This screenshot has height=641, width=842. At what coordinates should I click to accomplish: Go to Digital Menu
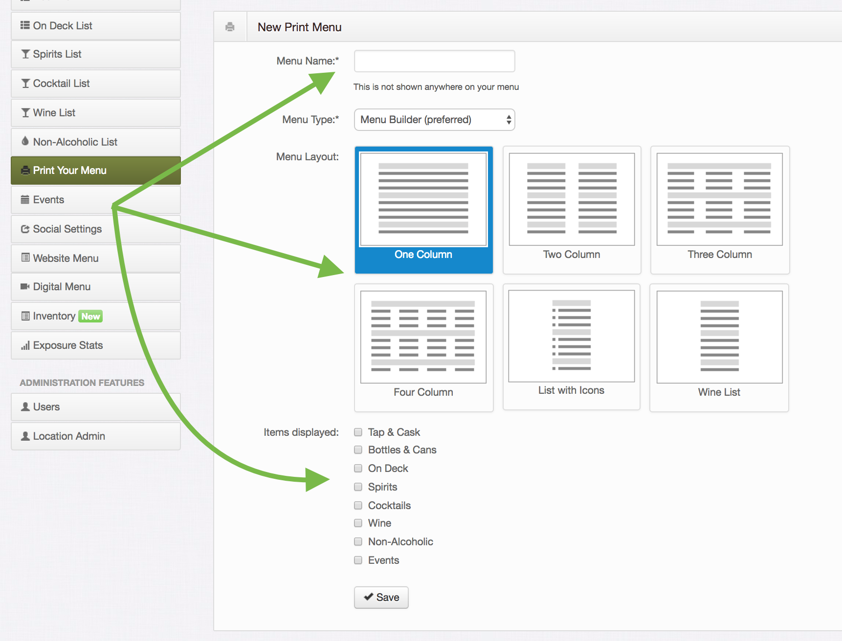[96, 287]
